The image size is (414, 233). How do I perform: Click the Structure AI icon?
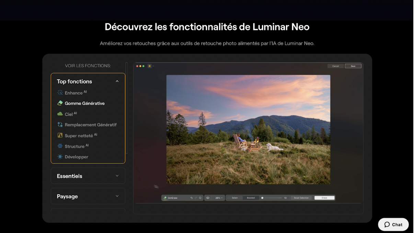(x=60, y=146)
